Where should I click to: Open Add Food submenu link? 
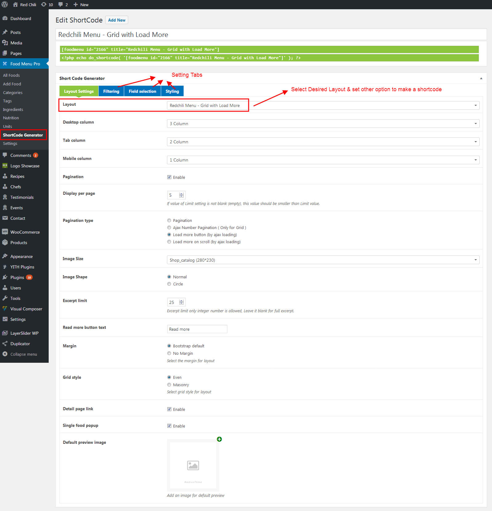click(12, 84)
